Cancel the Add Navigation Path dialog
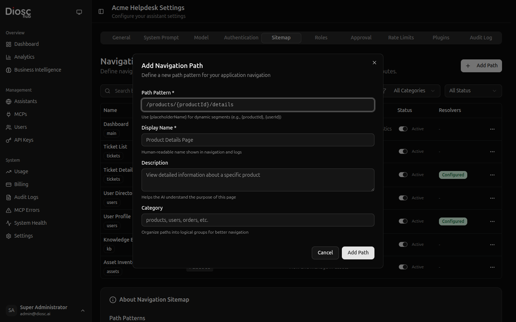The width and height of the screenshot is (516, 322). click(325, 253)
